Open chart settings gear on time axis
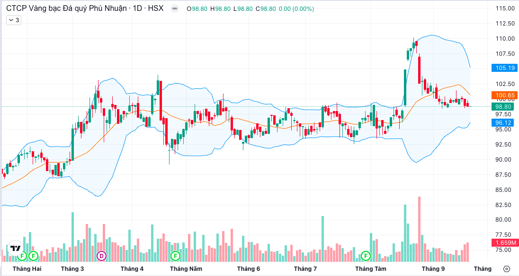Viewport: 519px width, 276px height. pos(506,269)
